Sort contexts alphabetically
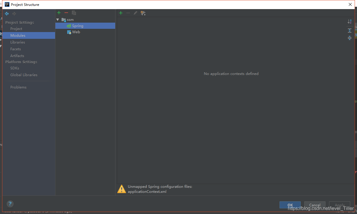357x214 pixels. coord(350,21)
